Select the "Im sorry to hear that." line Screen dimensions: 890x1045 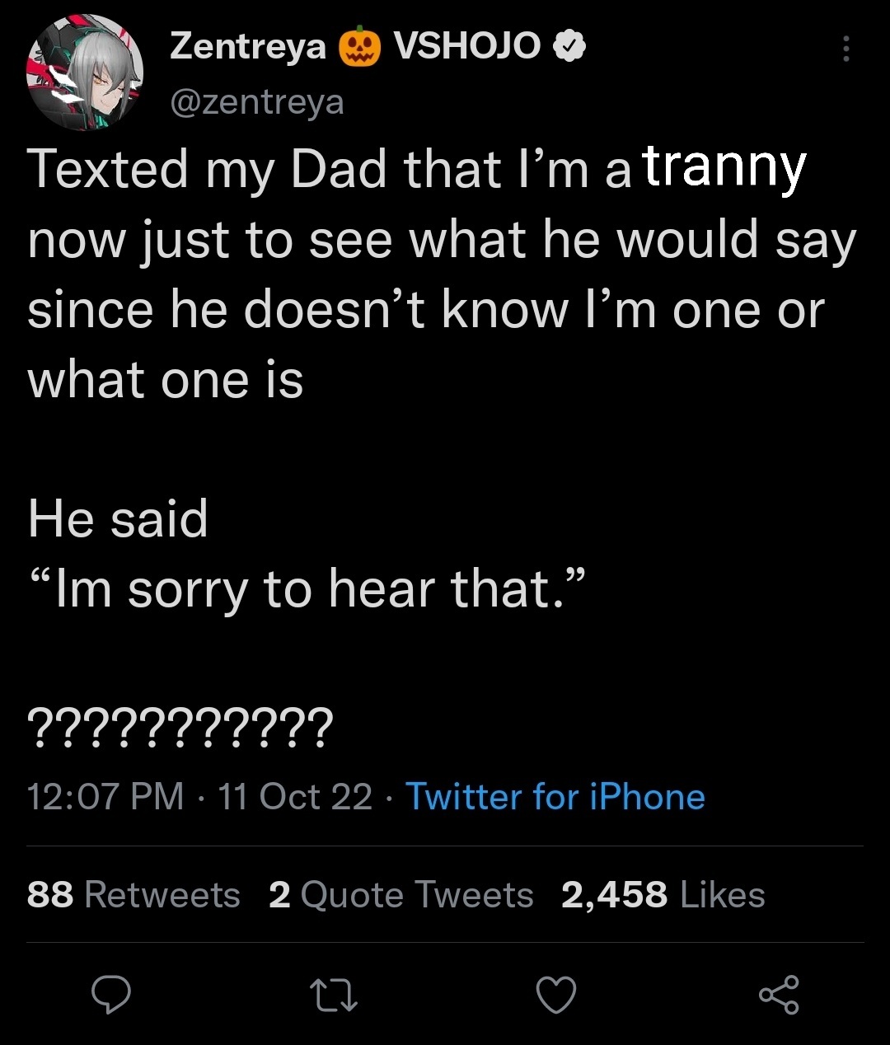(306, 590)
